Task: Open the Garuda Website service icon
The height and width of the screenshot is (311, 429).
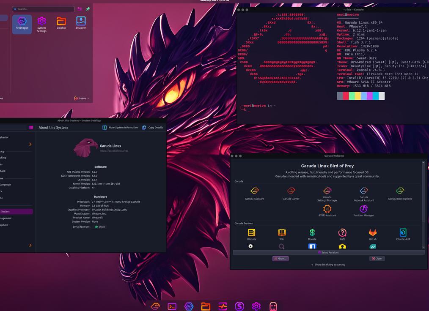Action: tap(251, 235)
